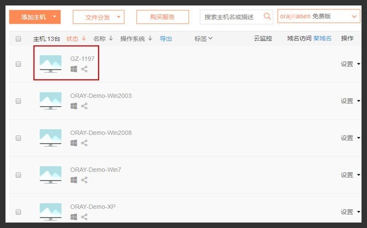367x228 pixels.
Task: Open ORAY-Demo-Win7 monitor icon
Action: 50,175
